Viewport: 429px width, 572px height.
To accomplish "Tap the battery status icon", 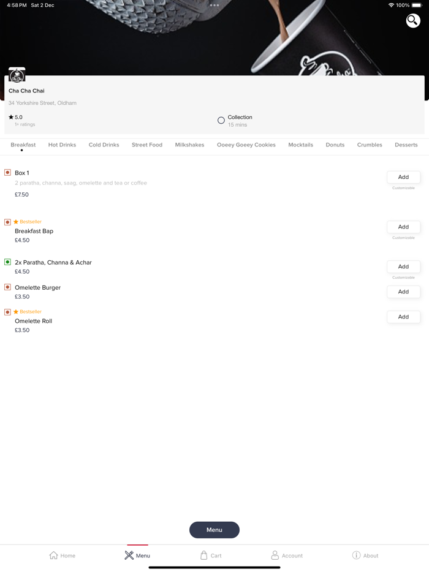I will point(417,5).
